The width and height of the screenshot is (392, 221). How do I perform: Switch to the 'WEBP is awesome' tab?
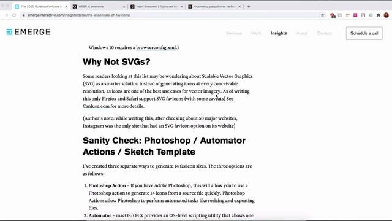[99, 7]
